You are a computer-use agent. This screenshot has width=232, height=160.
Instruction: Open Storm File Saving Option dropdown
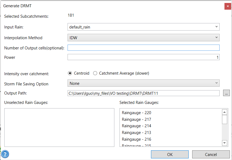pyautogui.click(x=143, y=83)
